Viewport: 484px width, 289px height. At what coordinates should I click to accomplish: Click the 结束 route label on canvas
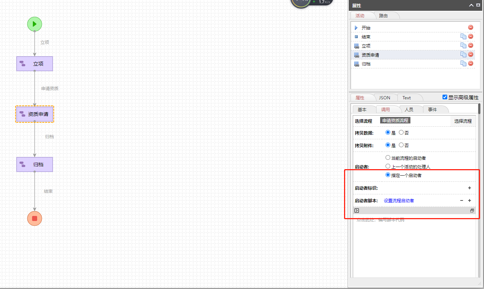[48, 191]
